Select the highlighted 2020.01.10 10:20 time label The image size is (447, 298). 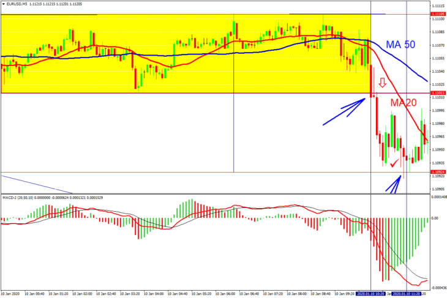pos(371,294)
